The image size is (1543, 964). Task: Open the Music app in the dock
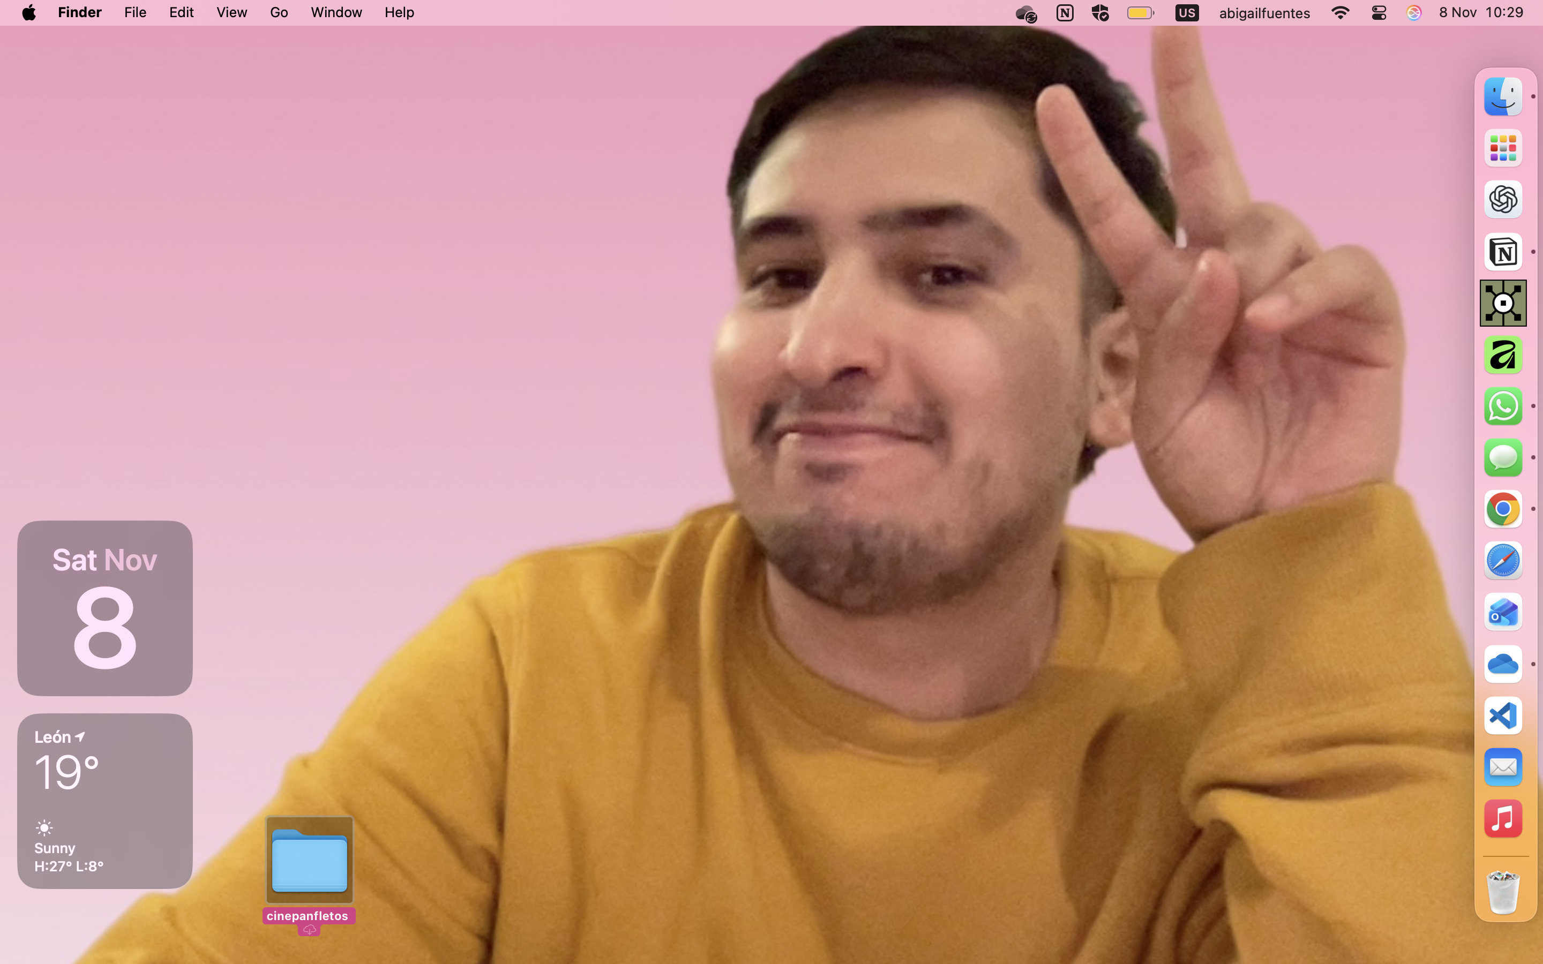tap(1503, 819)
